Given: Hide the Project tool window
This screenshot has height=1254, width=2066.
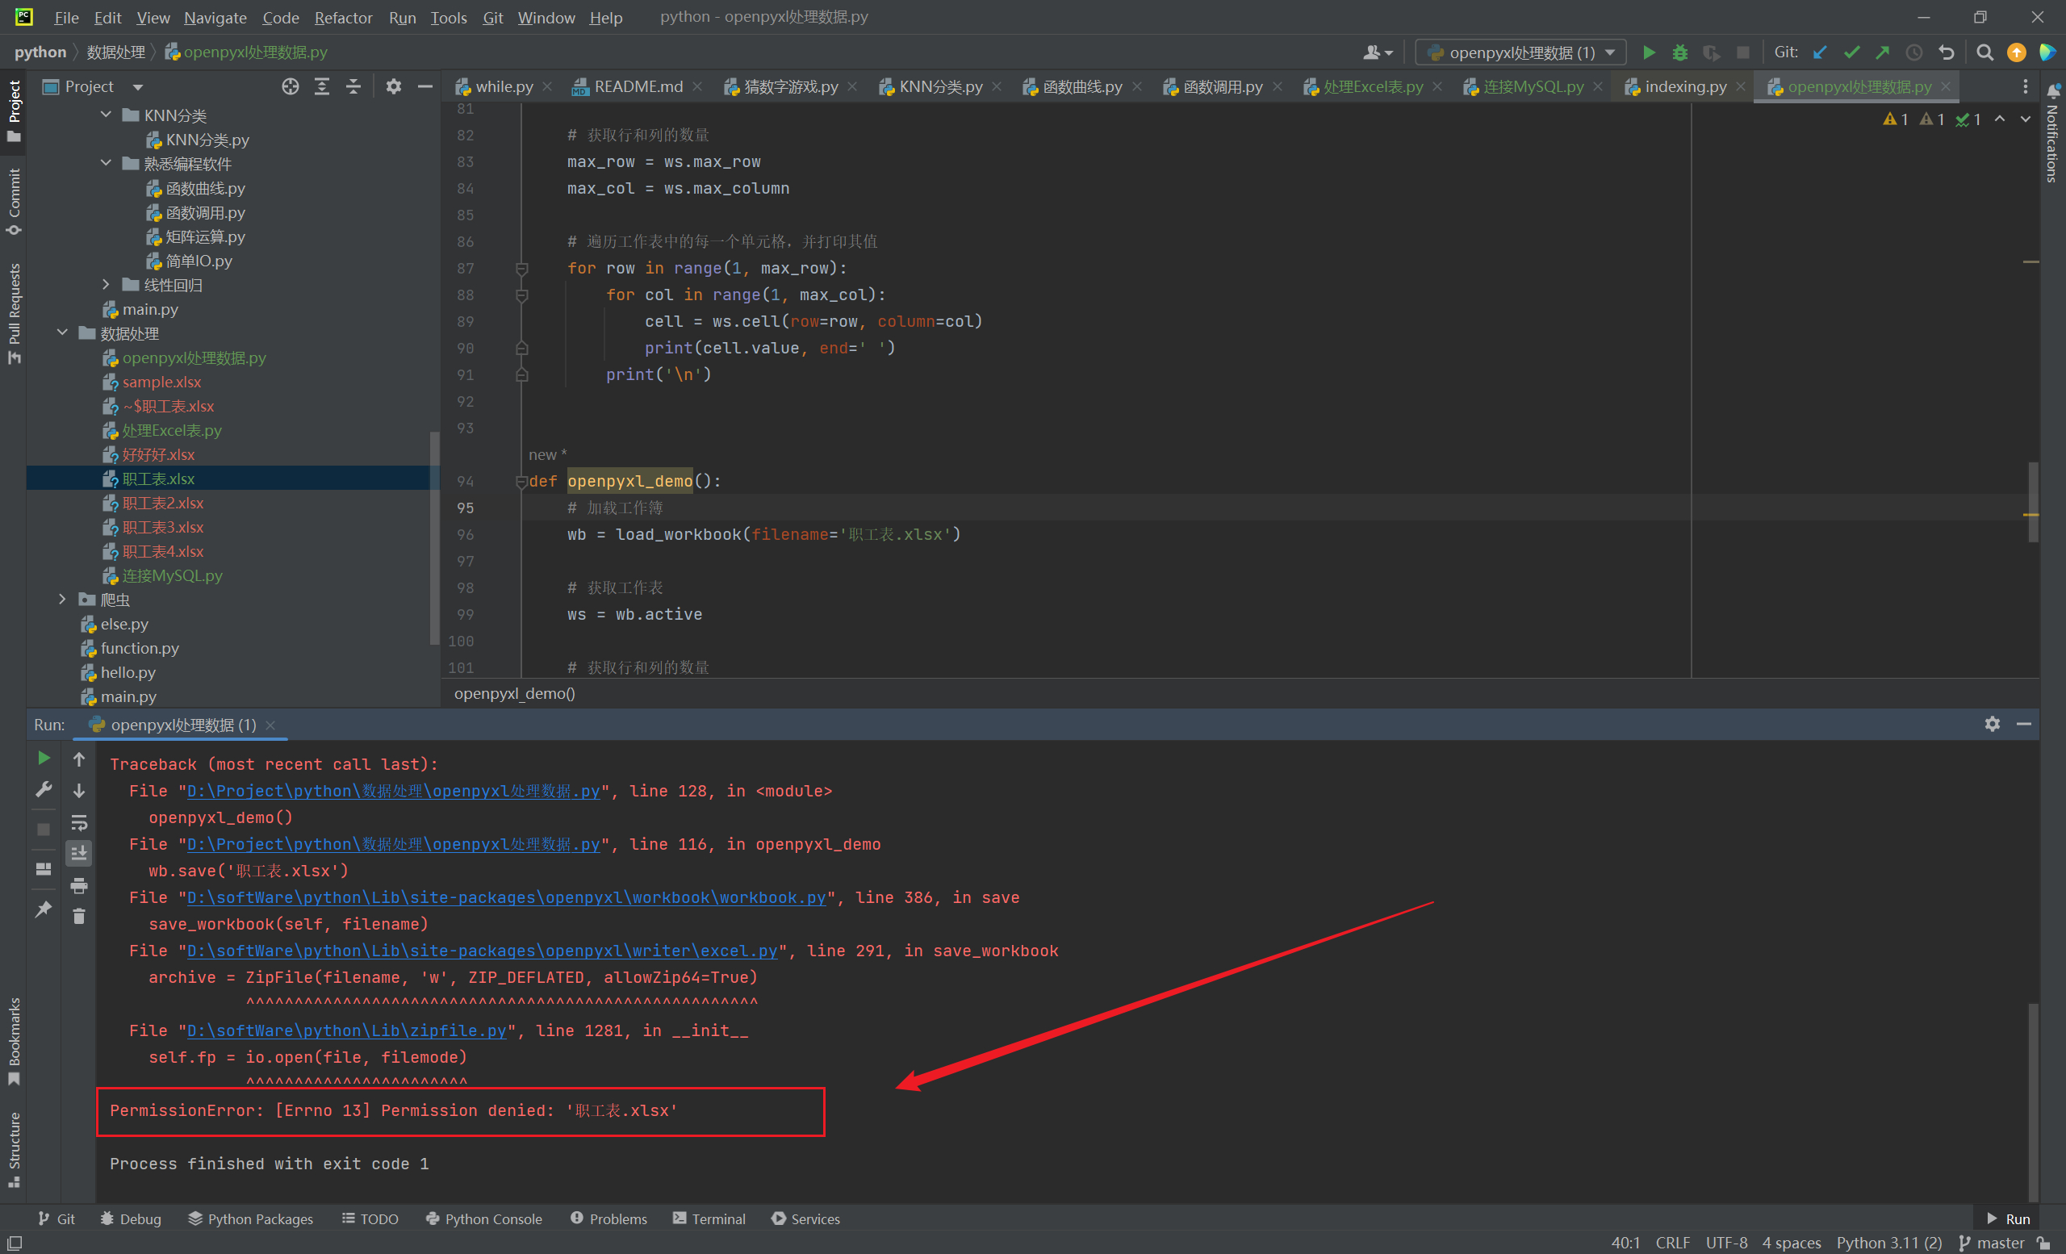Looking at the screenshot, I should (425, 86).
